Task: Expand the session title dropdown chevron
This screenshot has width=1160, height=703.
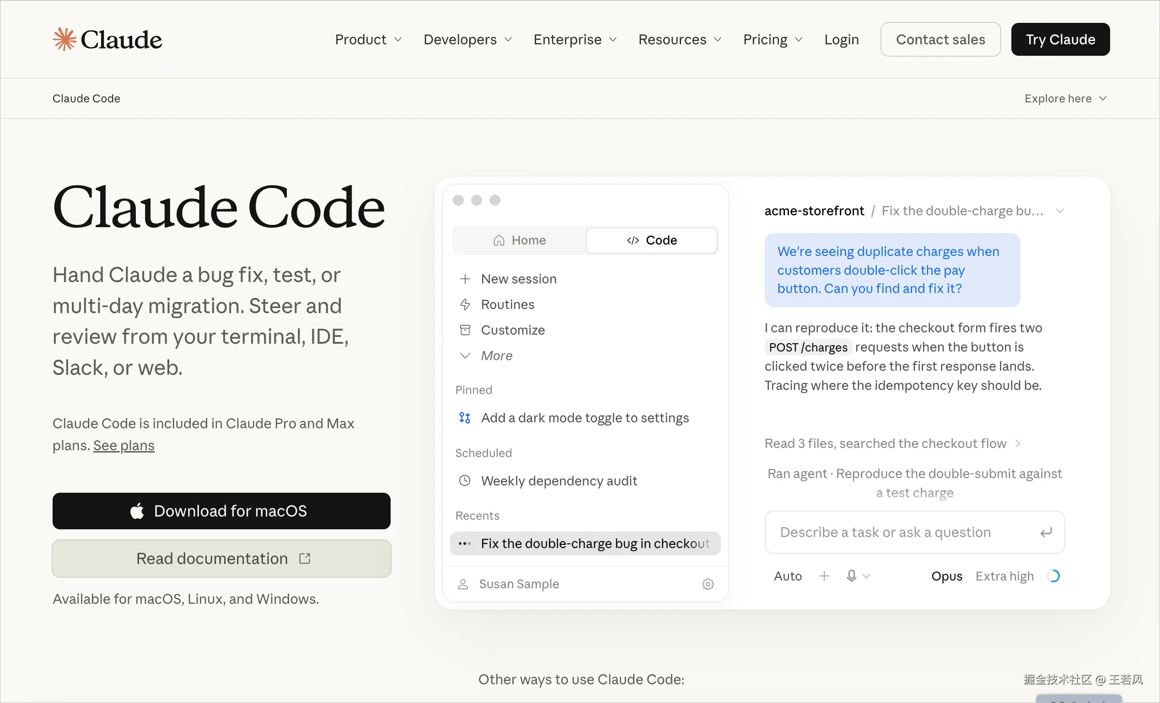Action: pyautogui.click(x=1060, y=211)
